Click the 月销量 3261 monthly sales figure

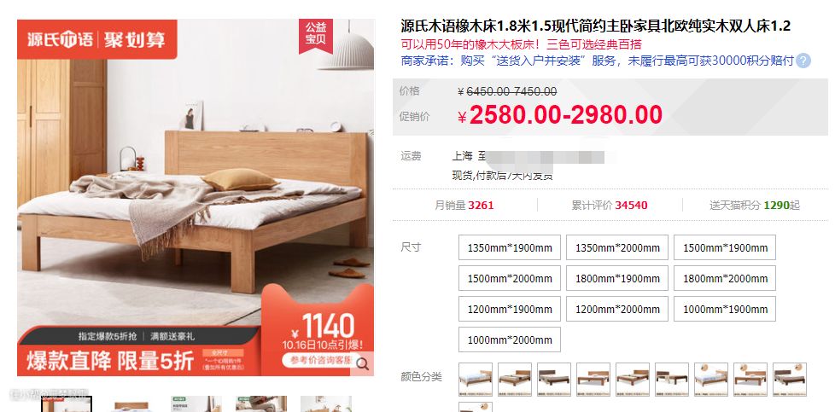[x=464, y=206]
